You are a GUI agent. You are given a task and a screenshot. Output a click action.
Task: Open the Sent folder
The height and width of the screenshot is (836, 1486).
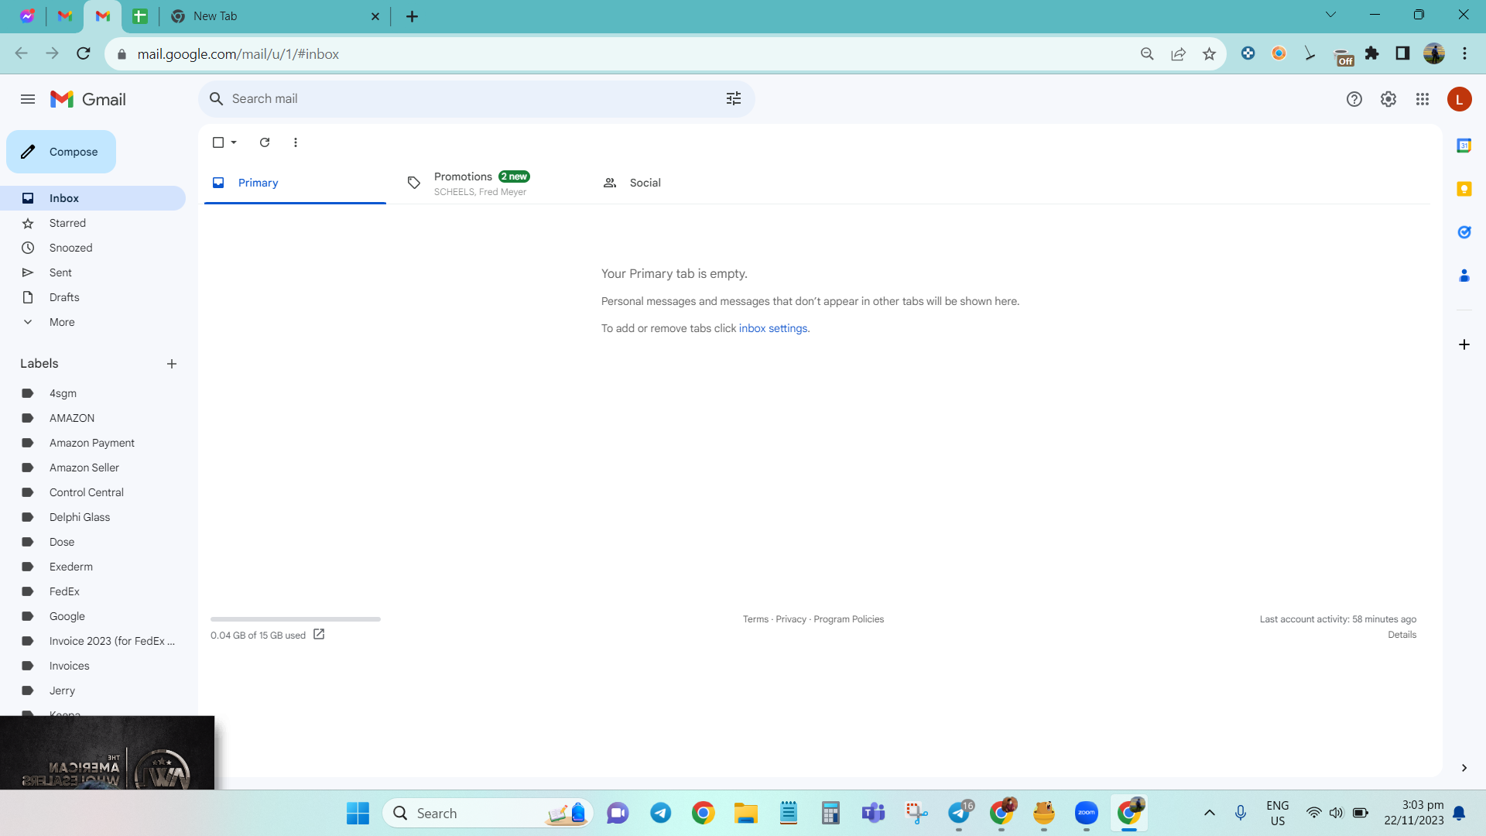coord(93,272)
